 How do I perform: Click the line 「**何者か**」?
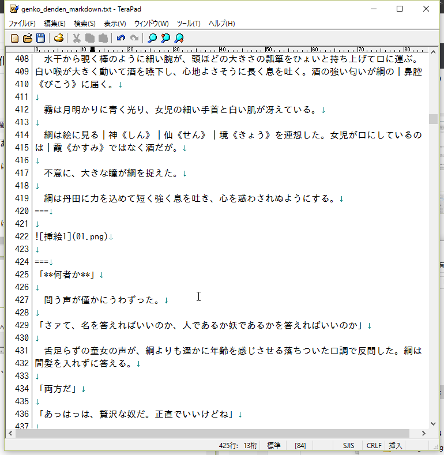(66, 274)
